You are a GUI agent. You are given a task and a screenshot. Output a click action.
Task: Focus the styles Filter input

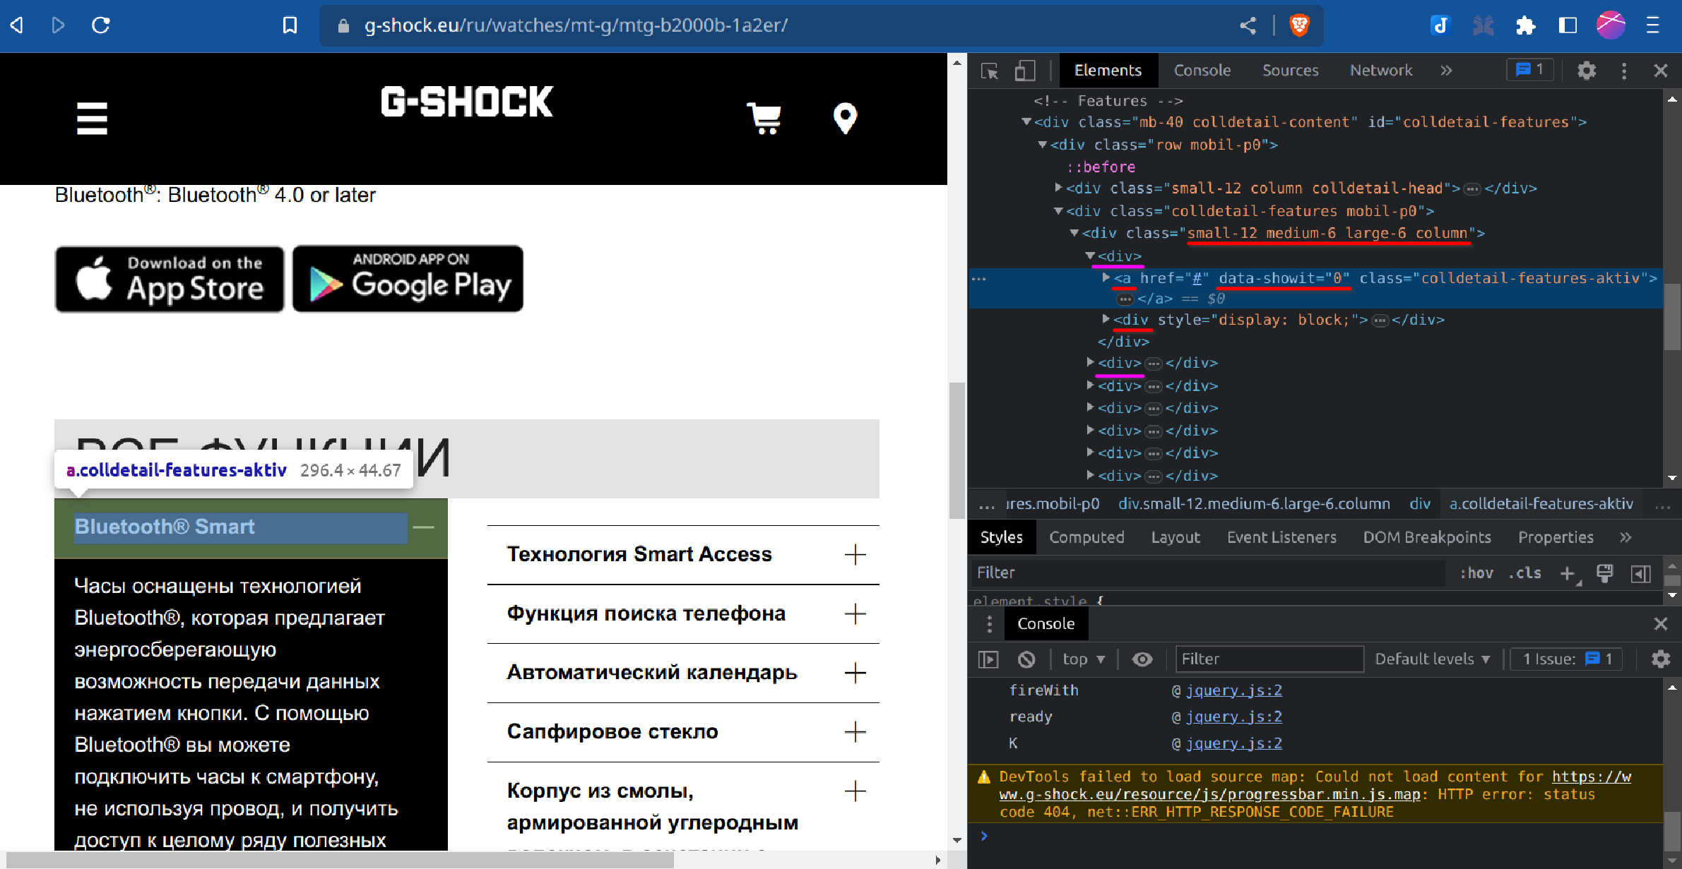(x=1208, y=573)
